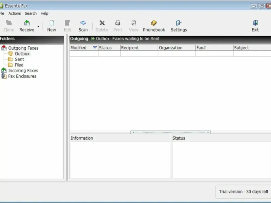Click the Information panel header
This screenshot has height=203, width=271.
(x=120, y=138)
